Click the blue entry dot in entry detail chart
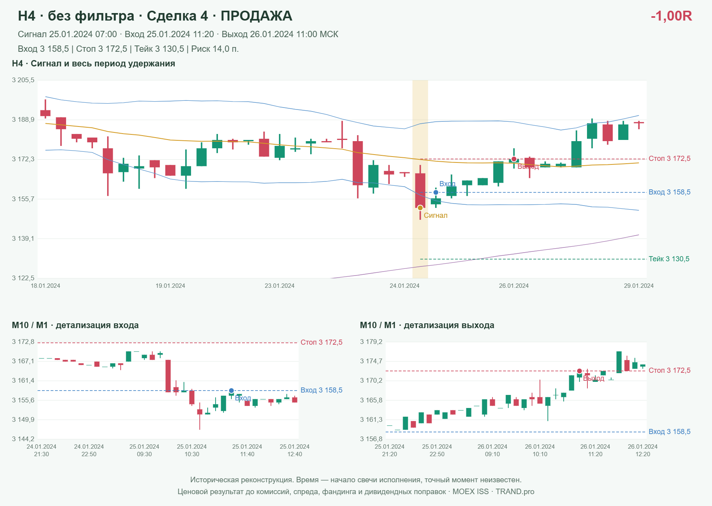This screenshot has height=506, width=712. pos(231,391)
